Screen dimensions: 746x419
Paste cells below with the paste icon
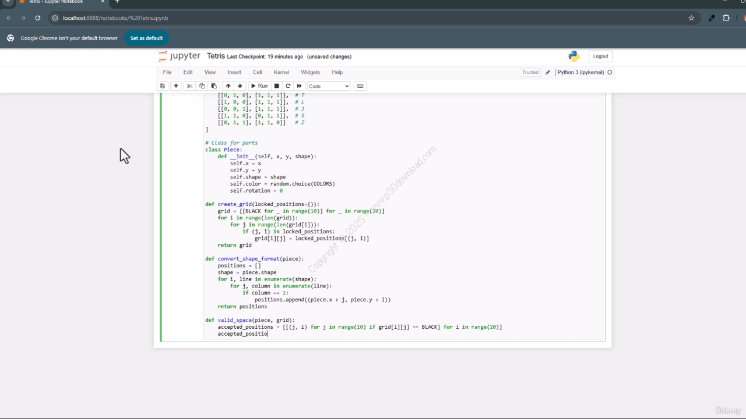pyautogui.click(x=214, y=86)
